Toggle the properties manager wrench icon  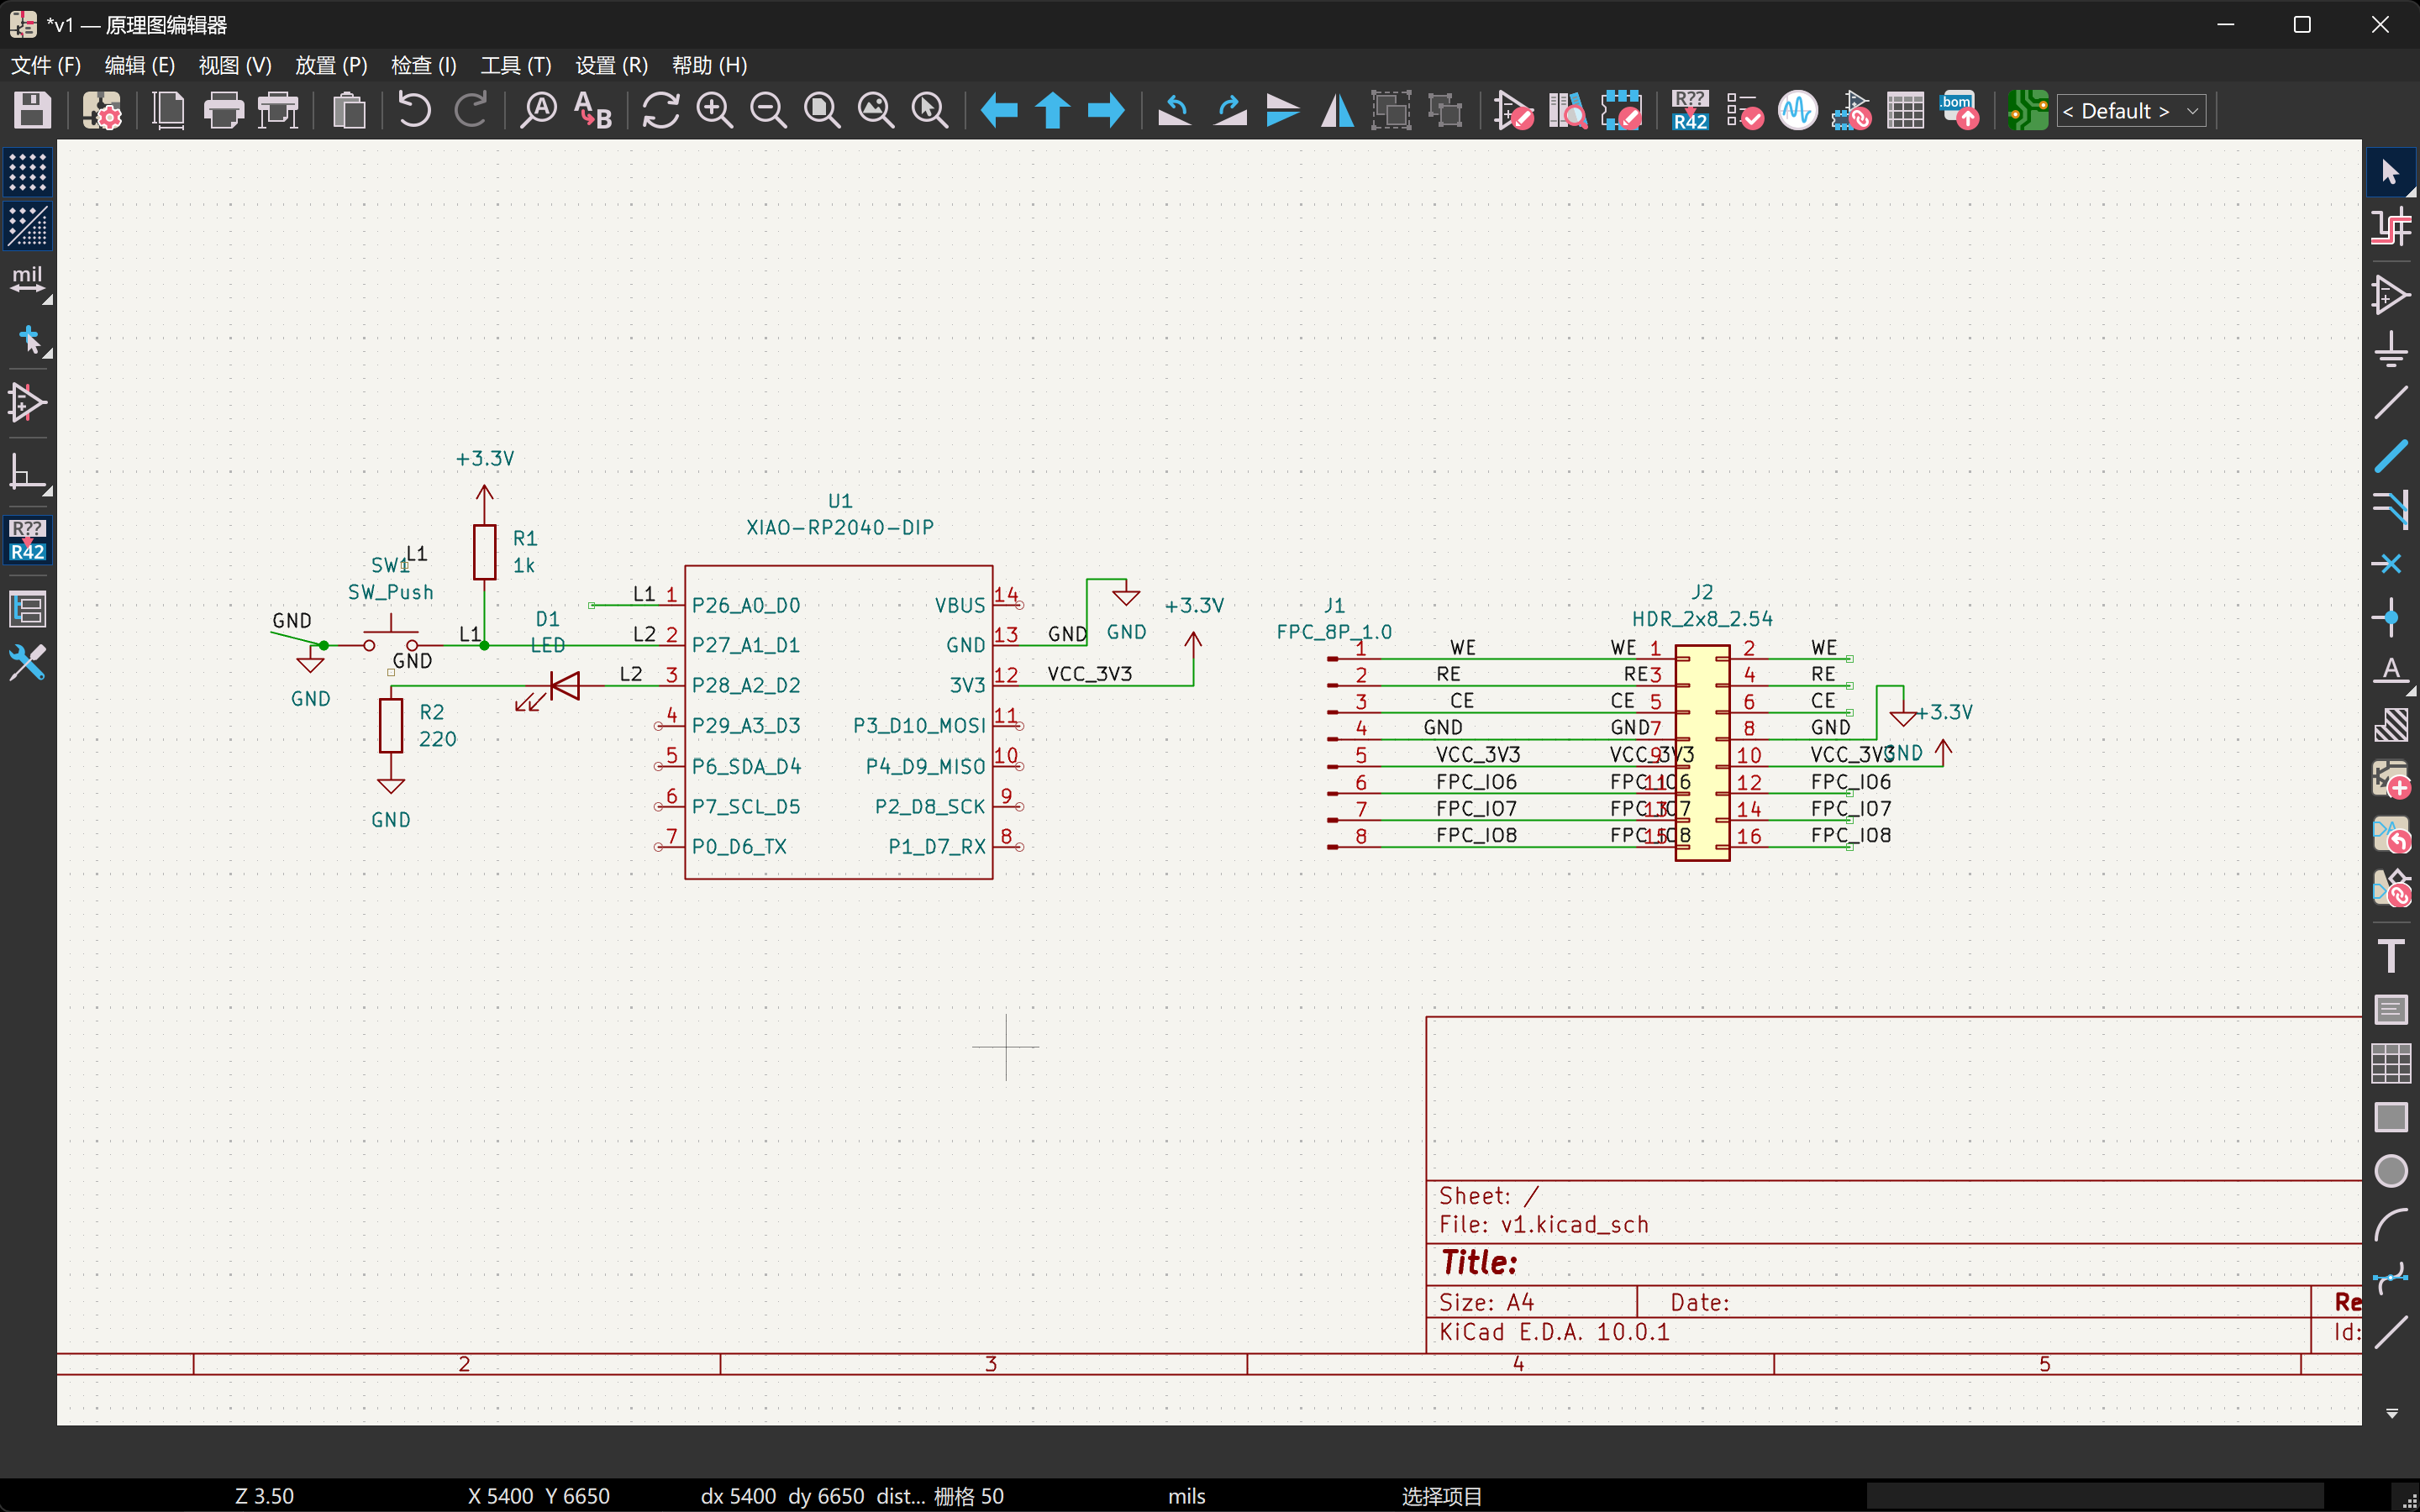[27, 663]
